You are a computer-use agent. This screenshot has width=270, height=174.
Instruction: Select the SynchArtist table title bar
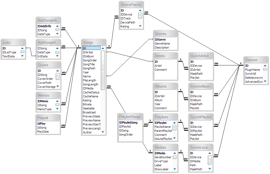(x=201, y=56)
